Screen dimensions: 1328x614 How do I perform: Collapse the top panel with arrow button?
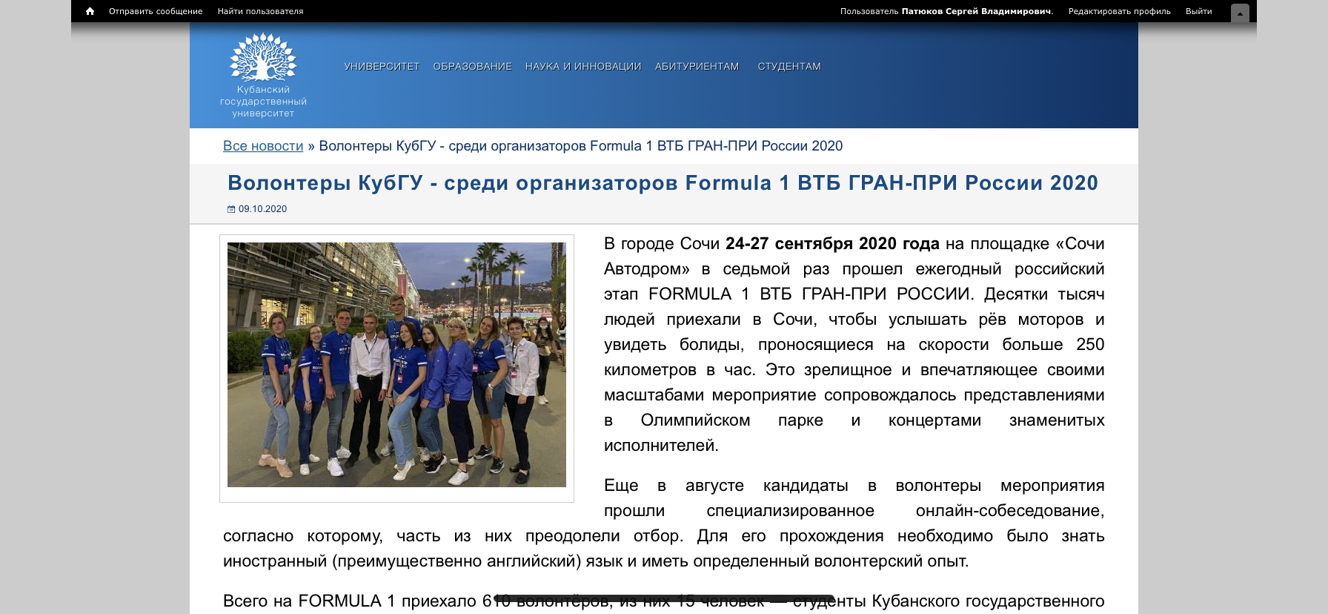(x=1240, y=13)
